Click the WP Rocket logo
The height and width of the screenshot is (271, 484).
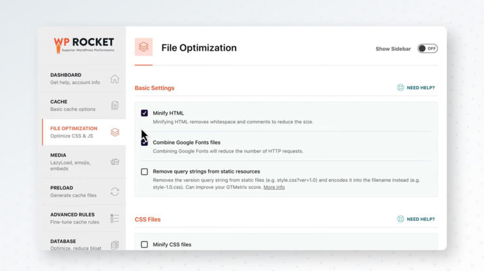click(84, 46)
